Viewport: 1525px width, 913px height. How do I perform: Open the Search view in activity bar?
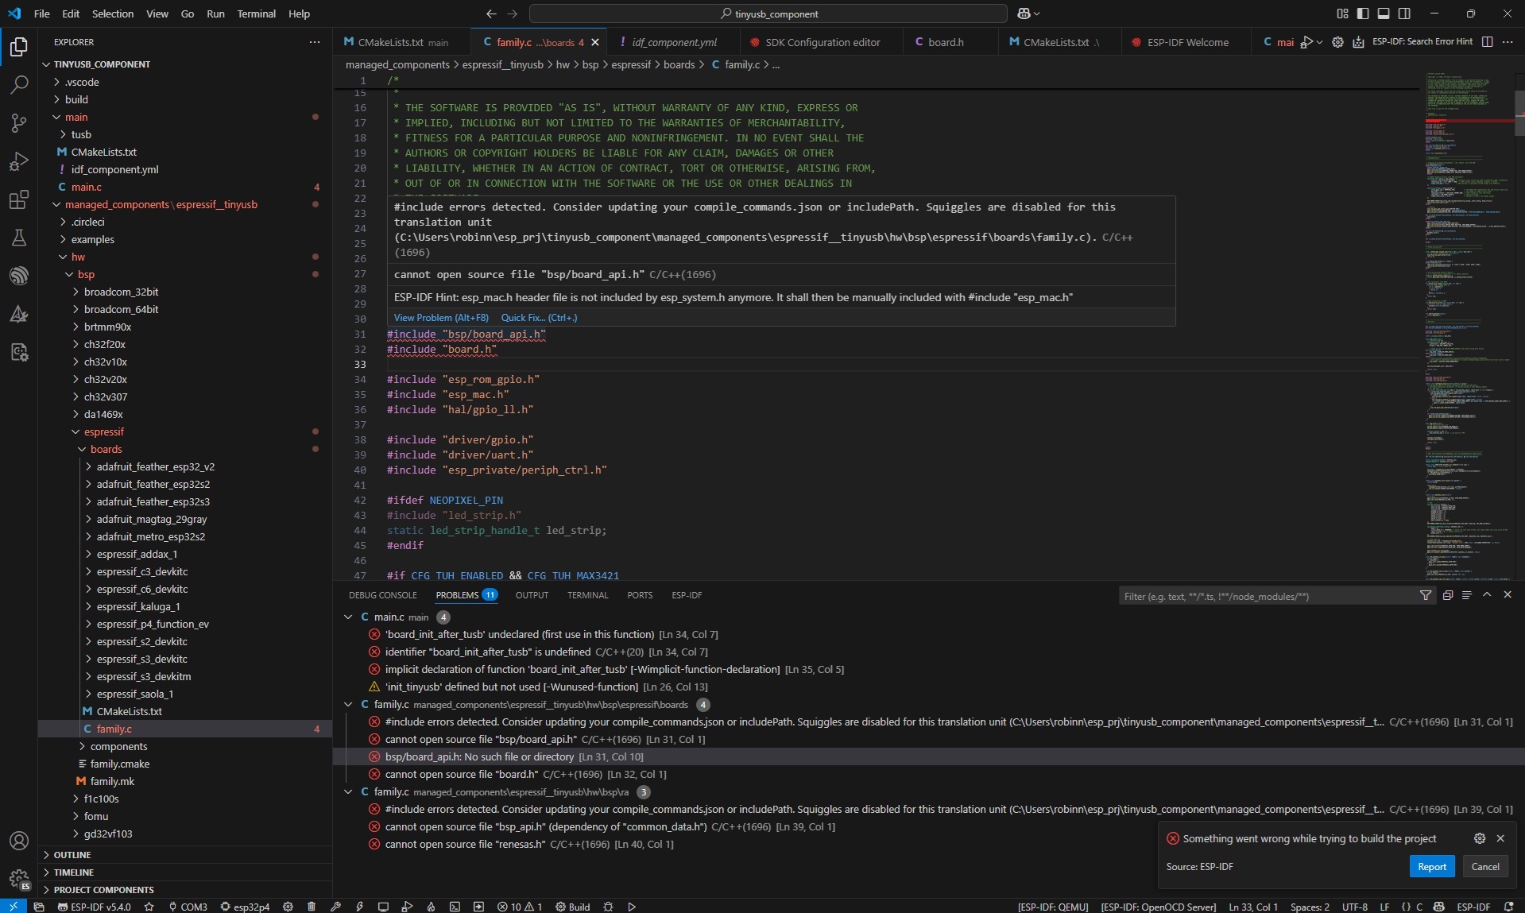coord(19,84)
